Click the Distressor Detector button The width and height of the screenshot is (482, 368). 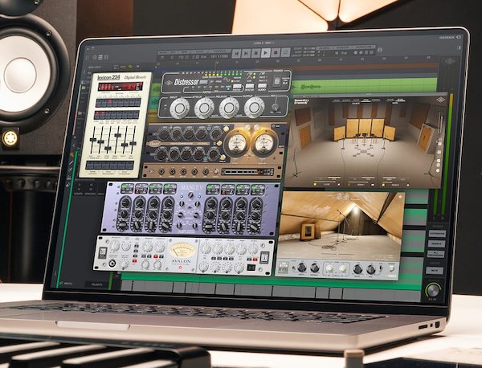[250, 86]
